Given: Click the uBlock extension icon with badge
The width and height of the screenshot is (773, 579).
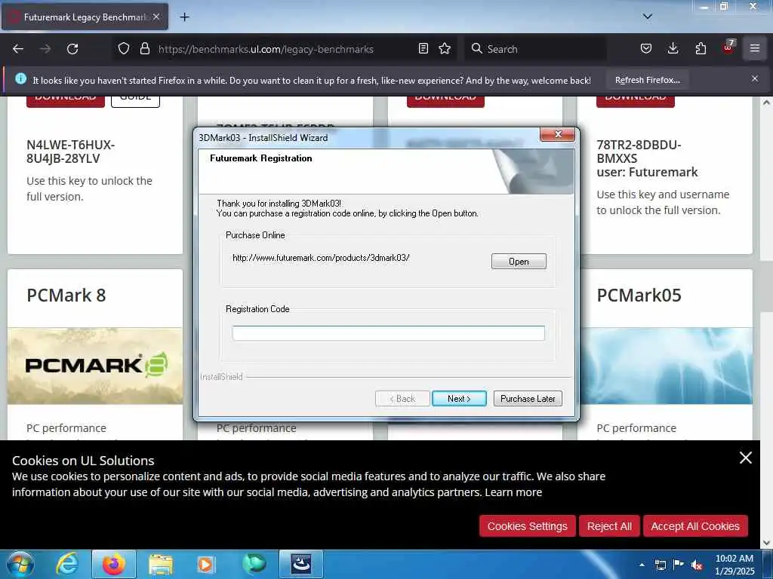Looking at the screenshot, I should click(x=728, y=47).
